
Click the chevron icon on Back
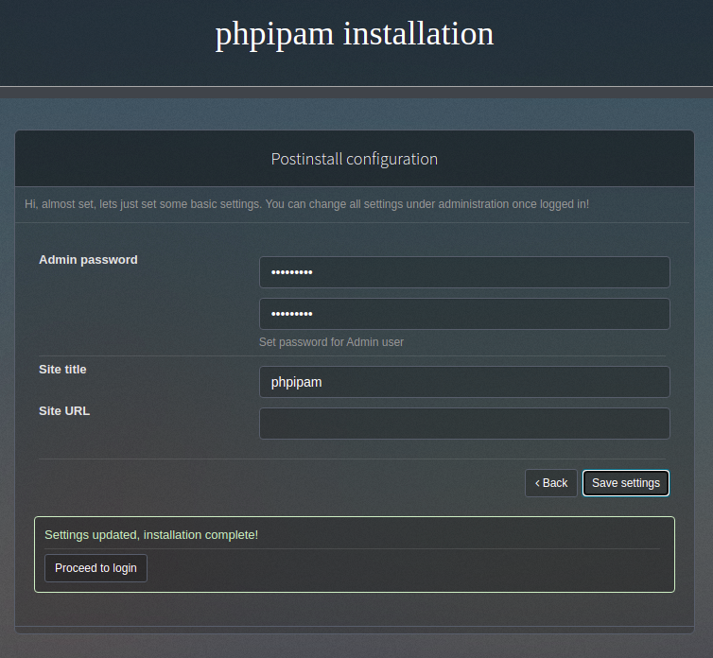pos(537,483)
